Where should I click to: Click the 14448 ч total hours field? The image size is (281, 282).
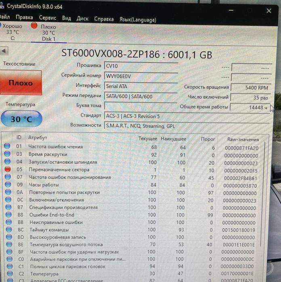(250, 107)
